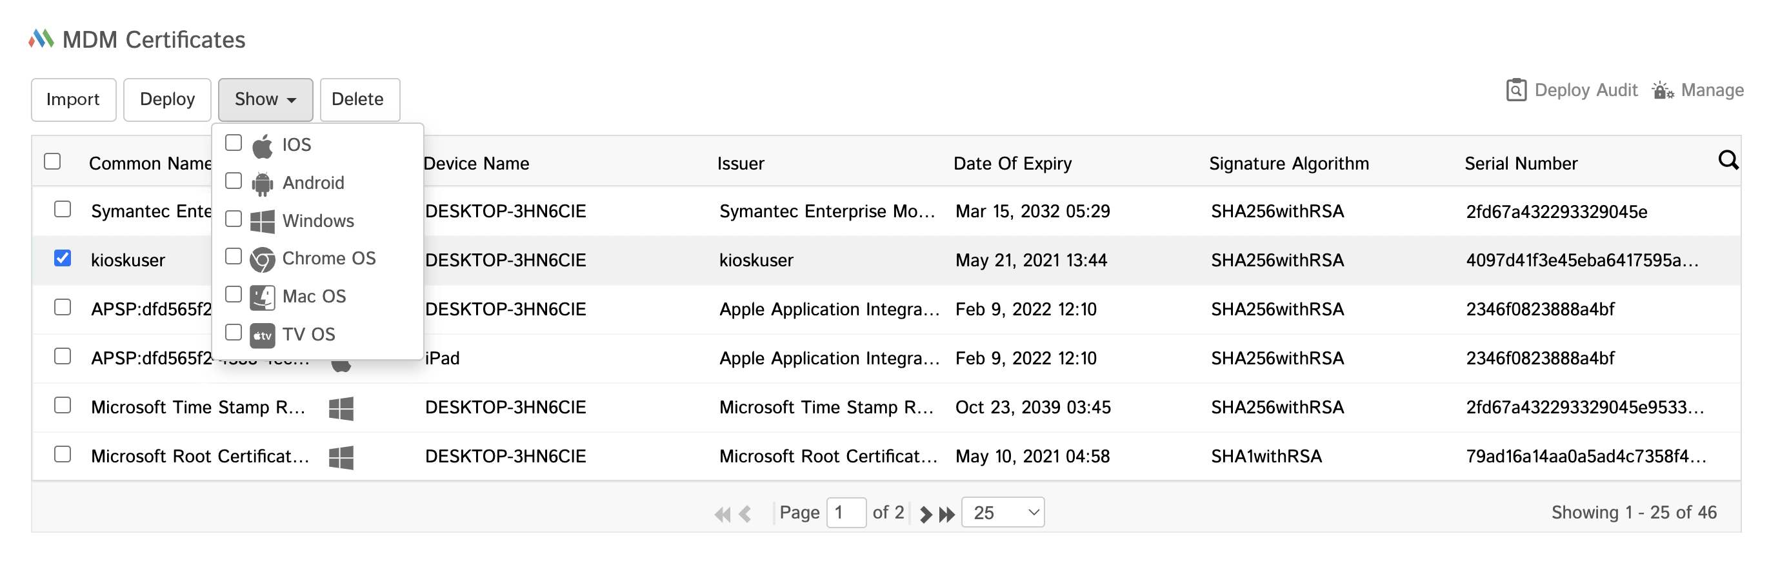Image resolution: width=1769 pixels, height=563 pixels.
Task: Click the Manage gear icon
Action: pyautogui.click(x=1663, y=91)
